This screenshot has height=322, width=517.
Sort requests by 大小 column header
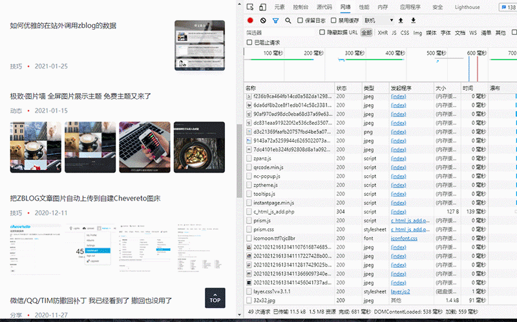pyautogui.click(x=441, y=87)
